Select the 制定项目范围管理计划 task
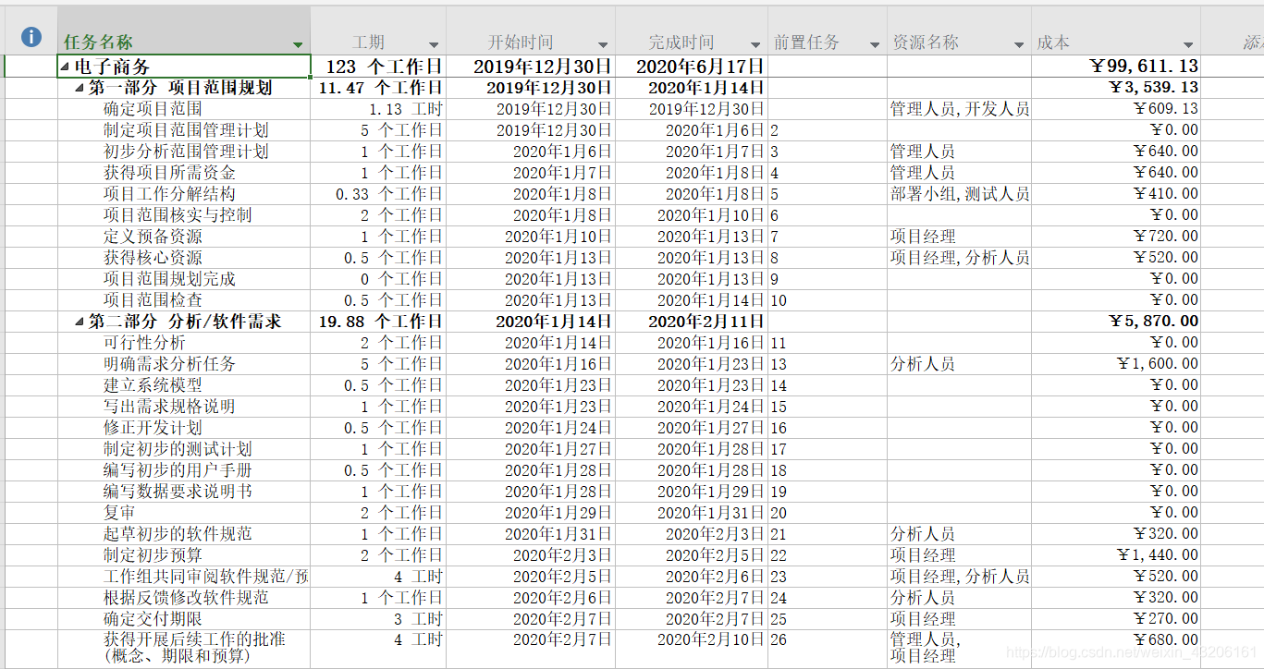This screenshot has width=1264, height=669. (186, 130)
